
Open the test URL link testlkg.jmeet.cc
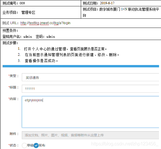(x=45, y=23)
